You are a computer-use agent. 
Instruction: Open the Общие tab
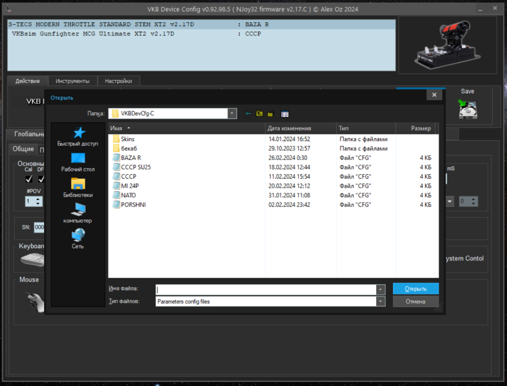click(23, 149)
